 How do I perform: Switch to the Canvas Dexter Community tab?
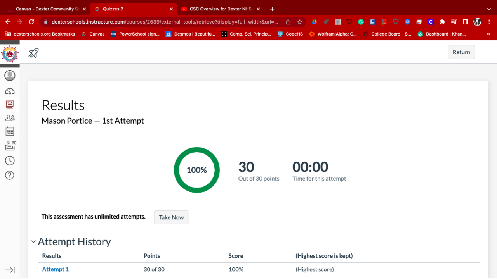pos(45,9)
